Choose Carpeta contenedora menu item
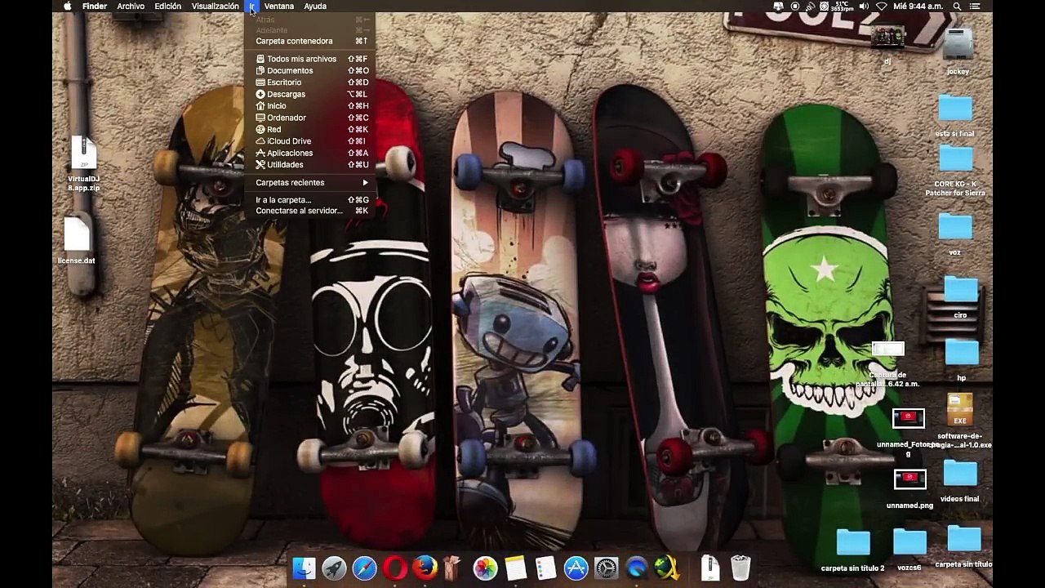 click(310, 41)
